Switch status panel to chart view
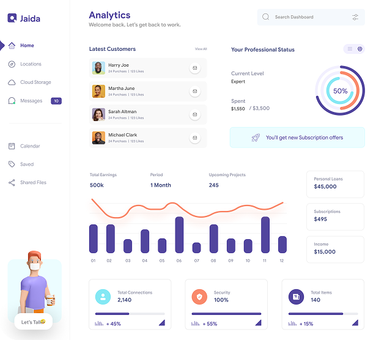Image resolution: width=376 pixels, height=340 pixels. click(x=359, y=49)
